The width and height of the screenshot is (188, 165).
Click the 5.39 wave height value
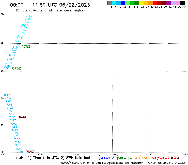pos(24,27)
